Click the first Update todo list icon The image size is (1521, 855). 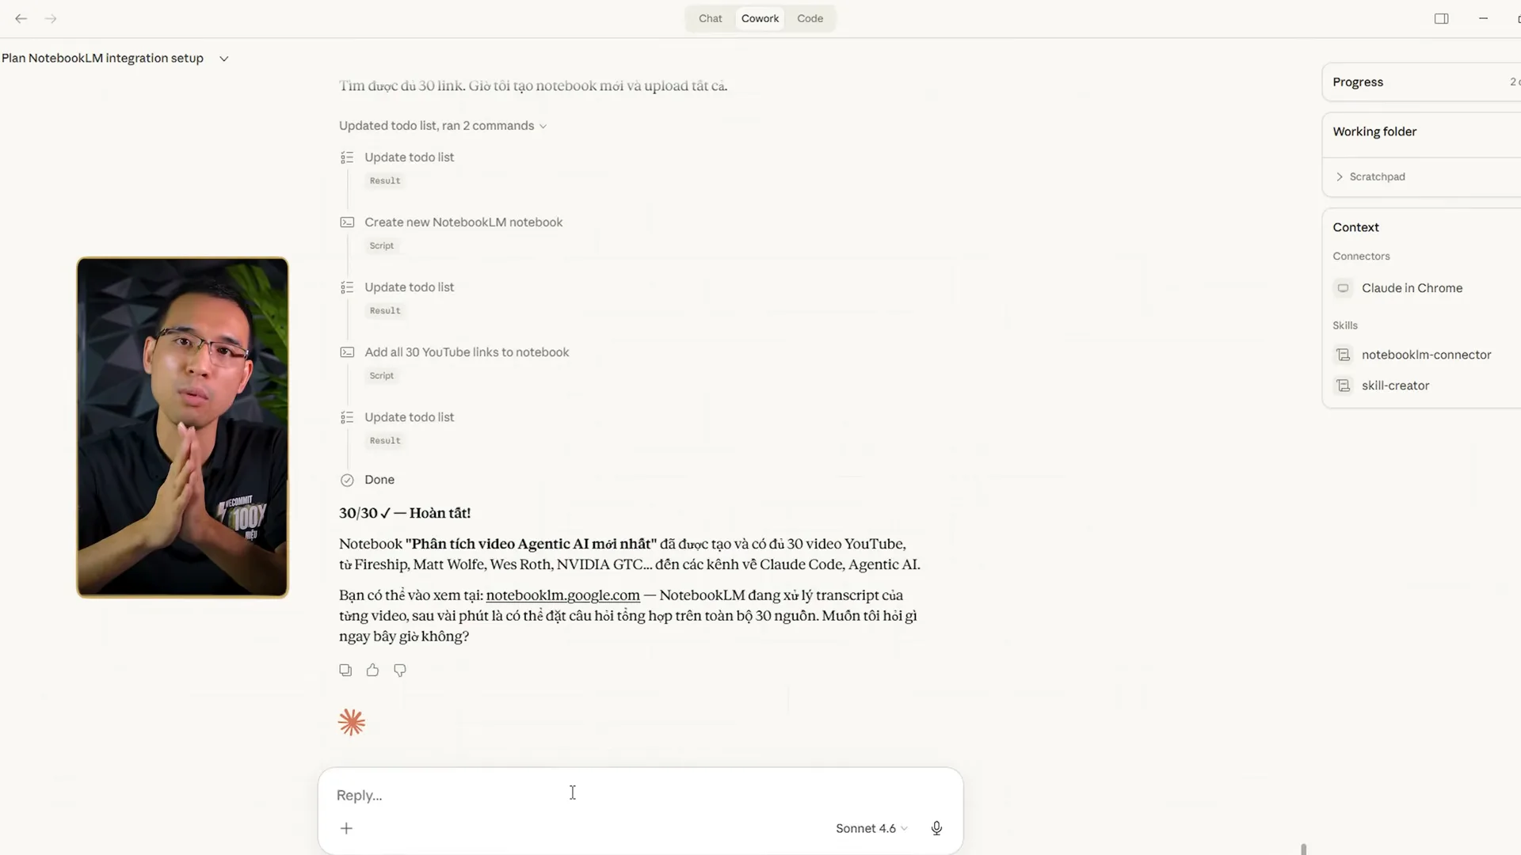click(x=347, y=158)
